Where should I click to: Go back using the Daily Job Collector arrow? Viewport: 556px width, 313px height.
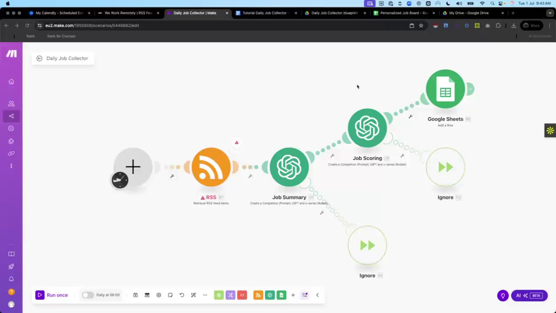39,58
